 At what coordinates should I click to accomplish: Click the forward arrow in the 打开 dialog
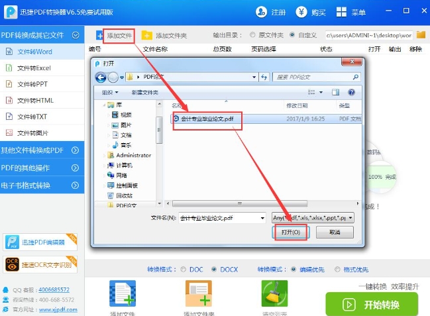coord(113,78)
